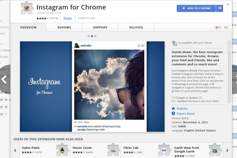Open the Flickr Tab extension
The height and width of the screenshot is (158, 237).
point(147,150)
